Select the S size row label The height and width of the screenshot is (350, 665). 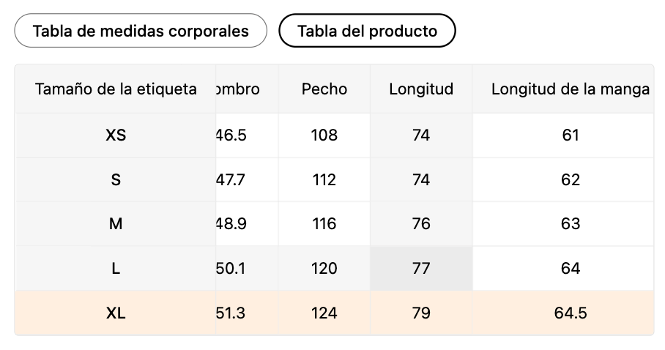[116, 179]
